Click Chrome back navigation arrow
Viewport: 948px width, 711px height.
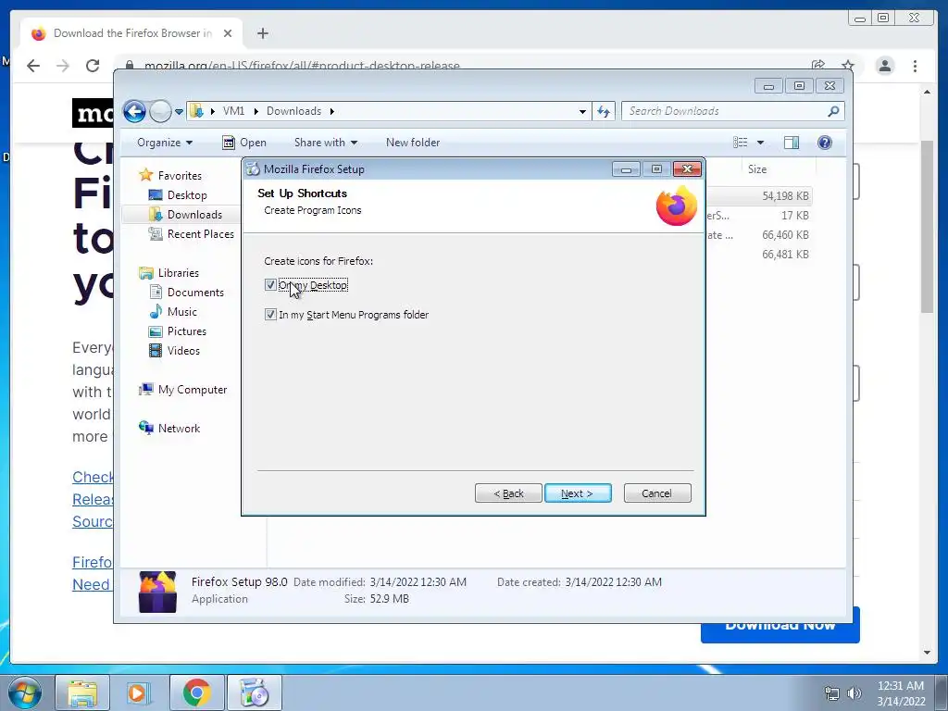coord(33,66)
